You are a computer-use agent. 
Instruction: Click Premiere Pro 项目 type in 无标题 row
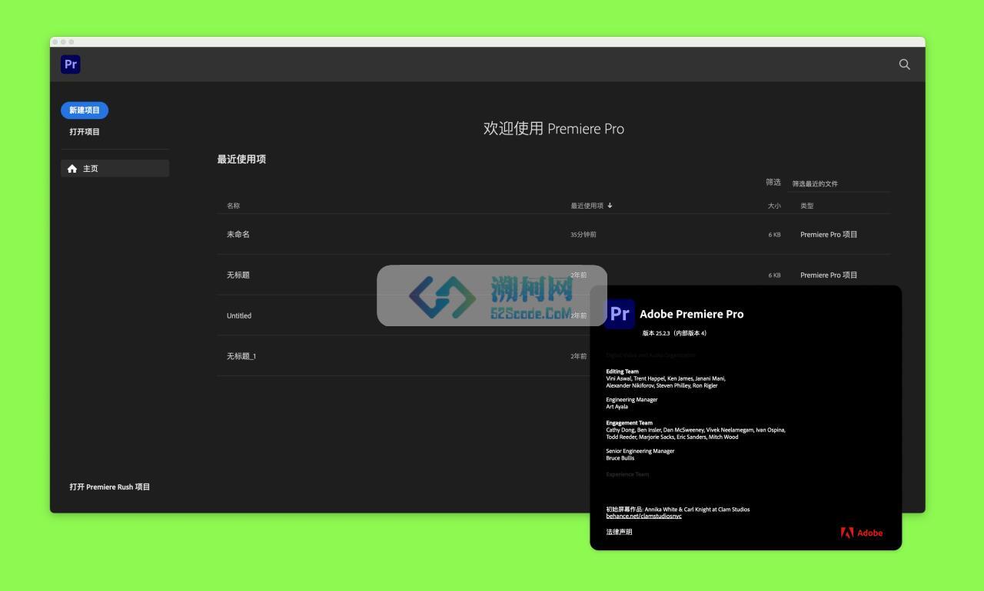click(x=829, y=275)
